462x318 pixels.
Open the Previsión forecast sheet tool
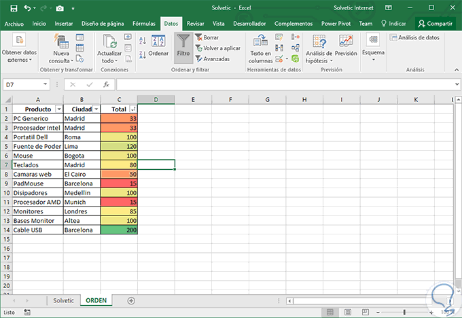point(346,46)
